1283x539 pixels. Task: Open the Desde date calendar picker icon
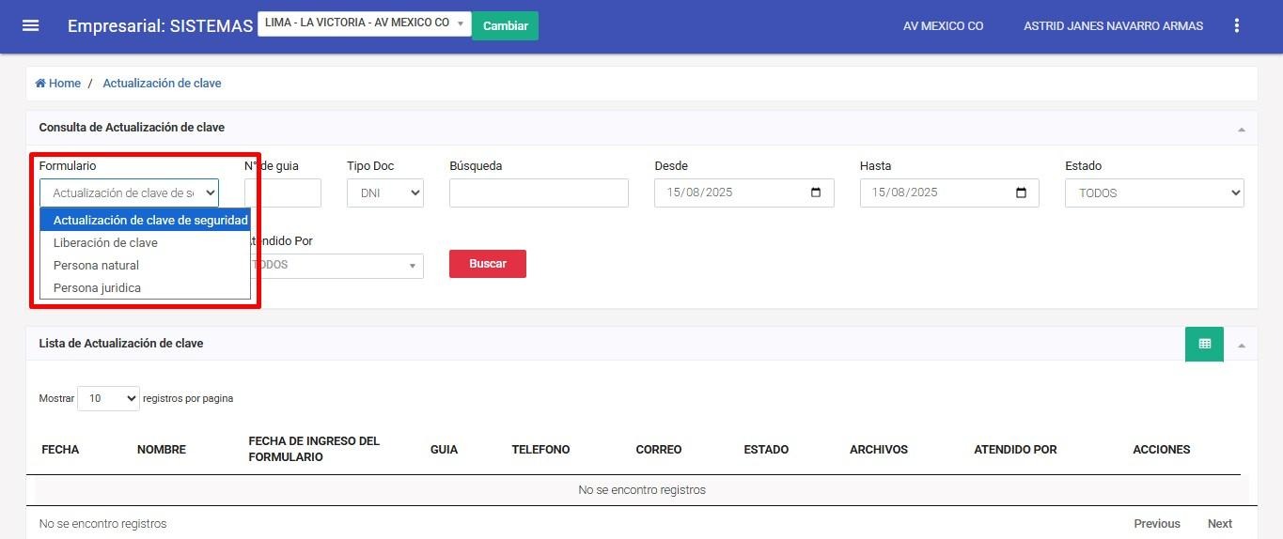click(815, 192)
